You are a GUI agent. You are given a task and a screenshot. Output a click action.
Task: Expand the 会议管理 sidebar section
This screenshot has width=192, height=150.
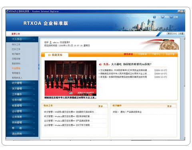pos(22,111)
